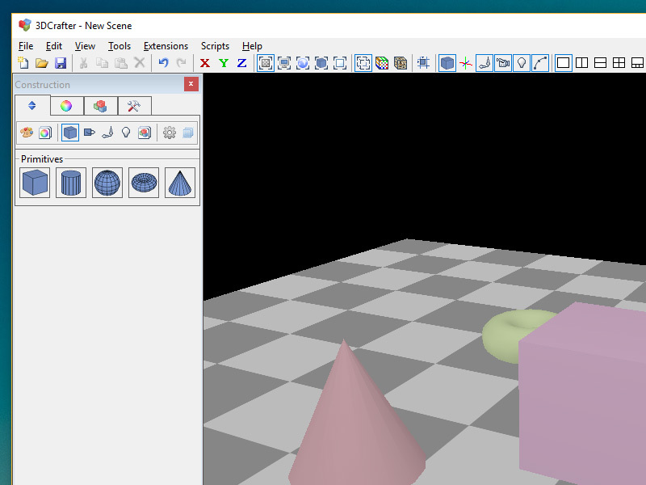This screenshot has height=485, width=646.
Task: Select the two-row viewport layout
Action: pyautogui.click(x=600, y=63)
